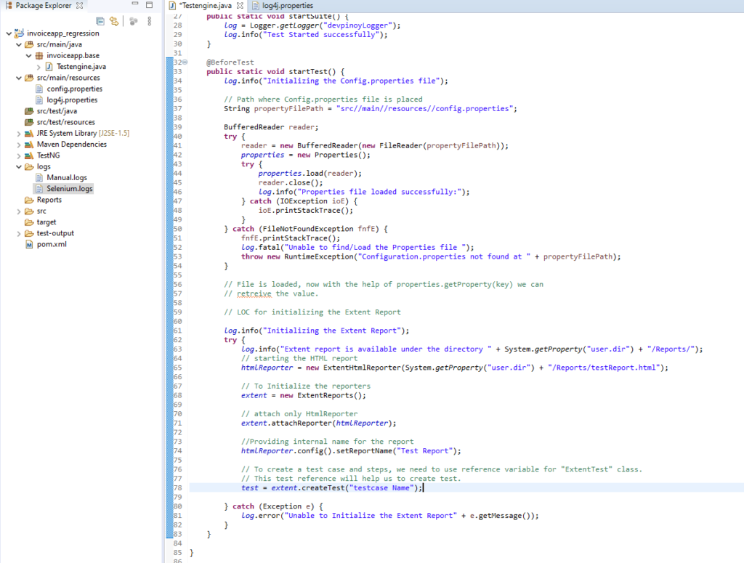744x563 pixels.
Task: Click the greyed Focus on Active Task icon
Action: (134, 21)
